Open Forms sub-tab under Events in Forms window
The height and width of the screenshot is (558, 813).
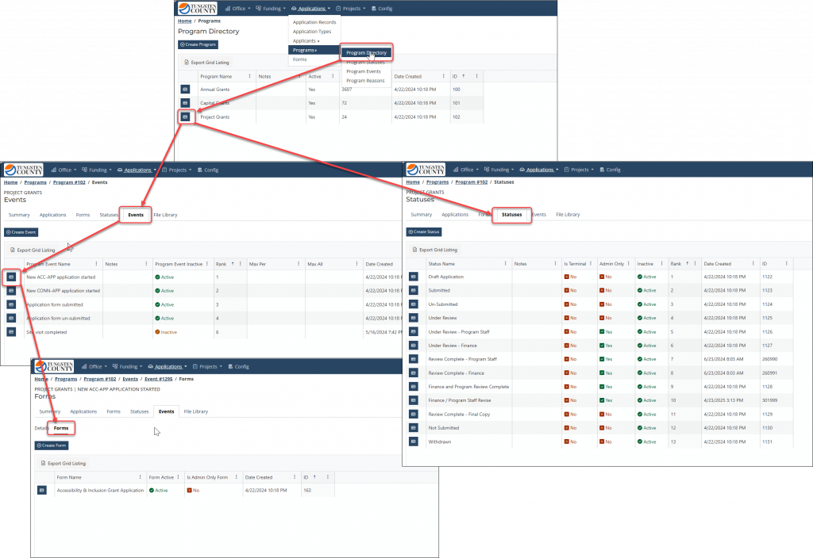[x=61, y=428]
